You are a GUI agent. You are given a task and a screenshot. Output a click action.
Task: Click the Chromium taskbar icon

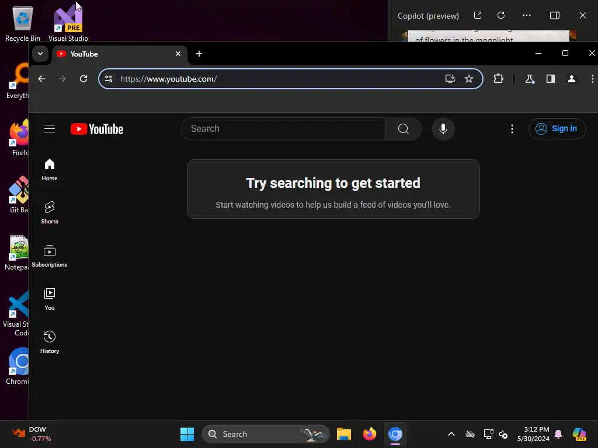(x=395, y=434)
